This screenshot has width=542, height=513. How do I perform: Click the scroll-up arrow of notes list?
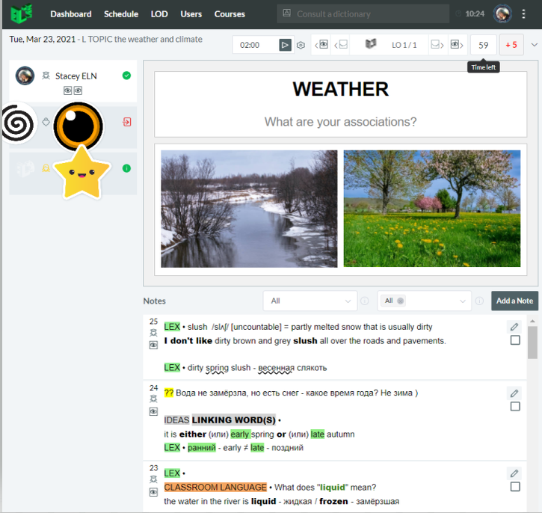(532, 321)
